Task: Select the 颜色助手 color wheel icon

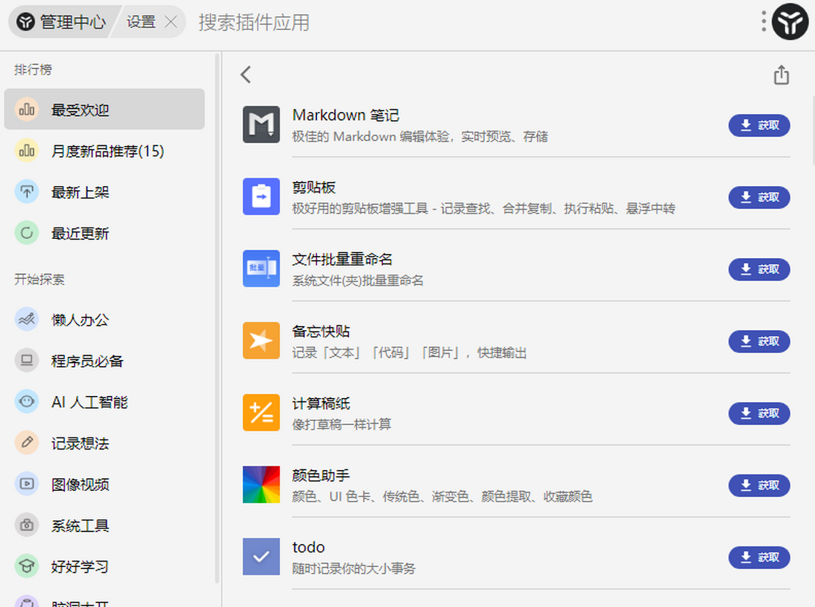Action: [261, 485]
